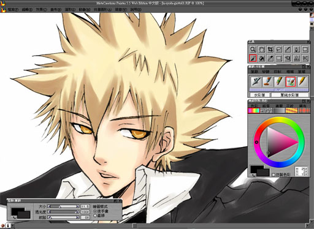
Task: Open the 動畫 Movie menu
Action: [85, 10]
